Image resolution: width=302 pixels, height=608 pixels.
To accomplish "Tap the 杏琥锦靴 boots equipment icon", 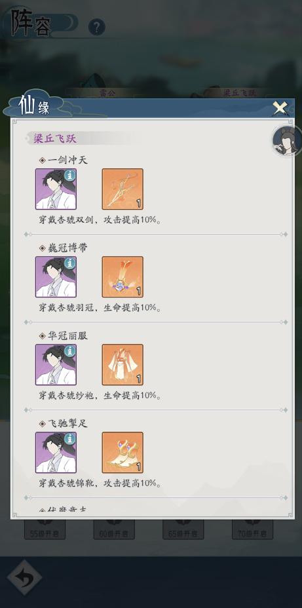I will pos(123,453).
